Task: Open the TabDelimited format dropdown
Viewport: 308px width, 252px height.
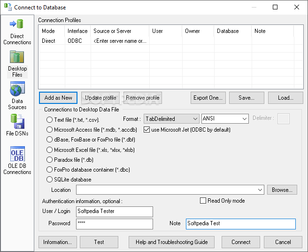Action: coord(171,119)
